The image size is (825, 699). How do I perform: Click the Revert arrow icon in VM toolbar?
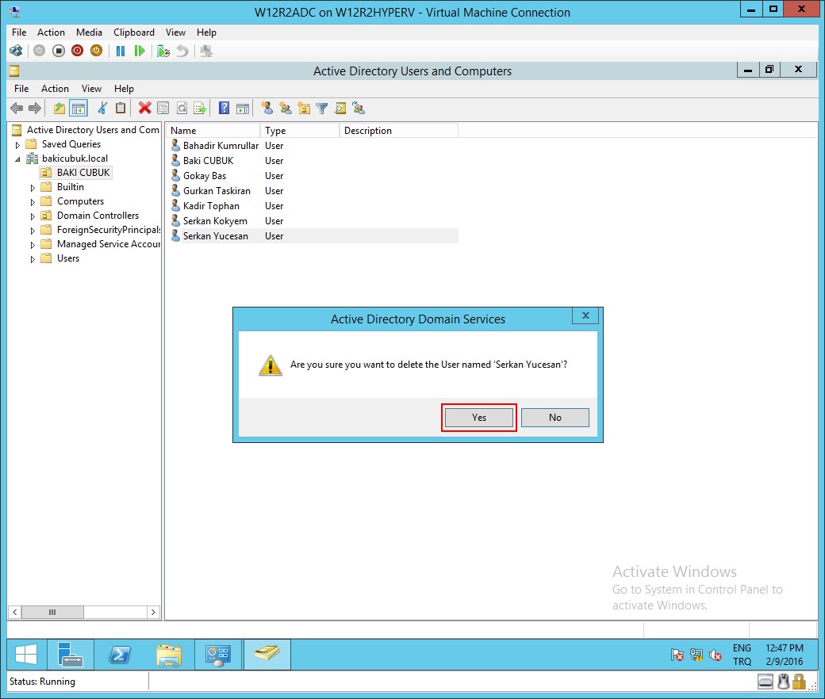pyautogui.click(x=182, y=51)
